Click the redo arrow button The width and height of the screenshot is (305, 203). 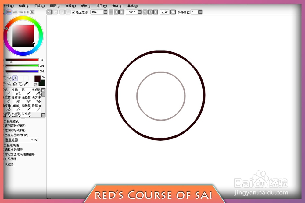coord(55,12)
